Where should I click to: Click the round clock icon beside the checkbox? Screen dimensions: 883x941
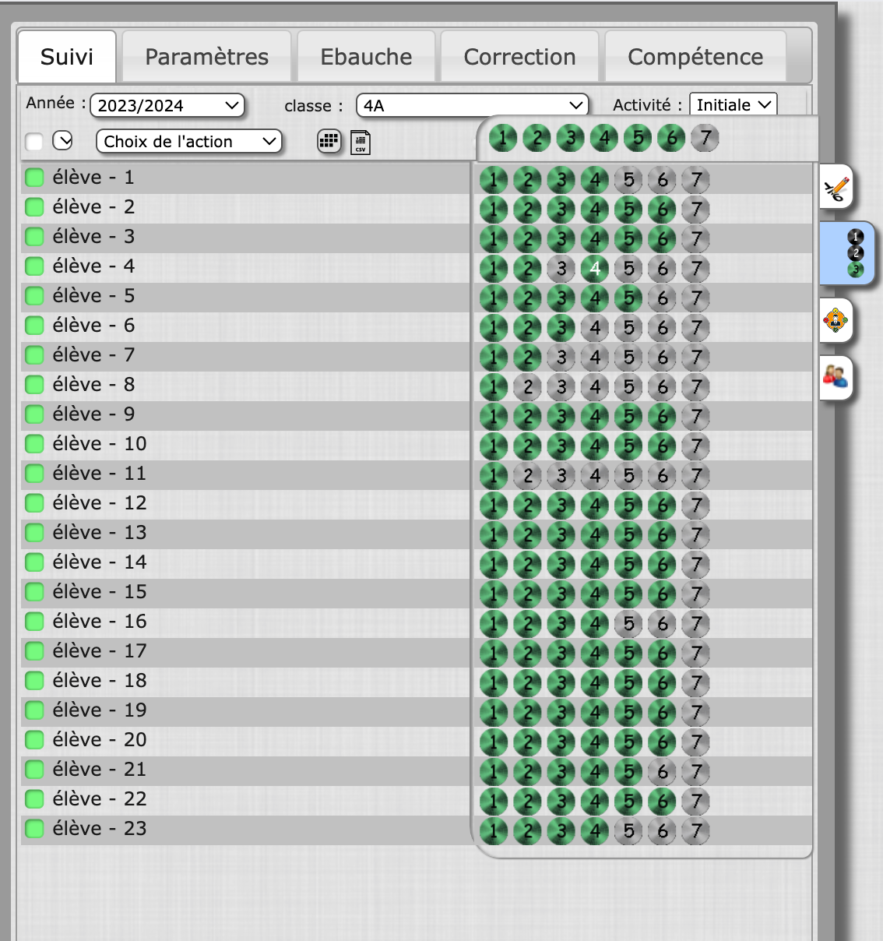[x=62, y=141]
